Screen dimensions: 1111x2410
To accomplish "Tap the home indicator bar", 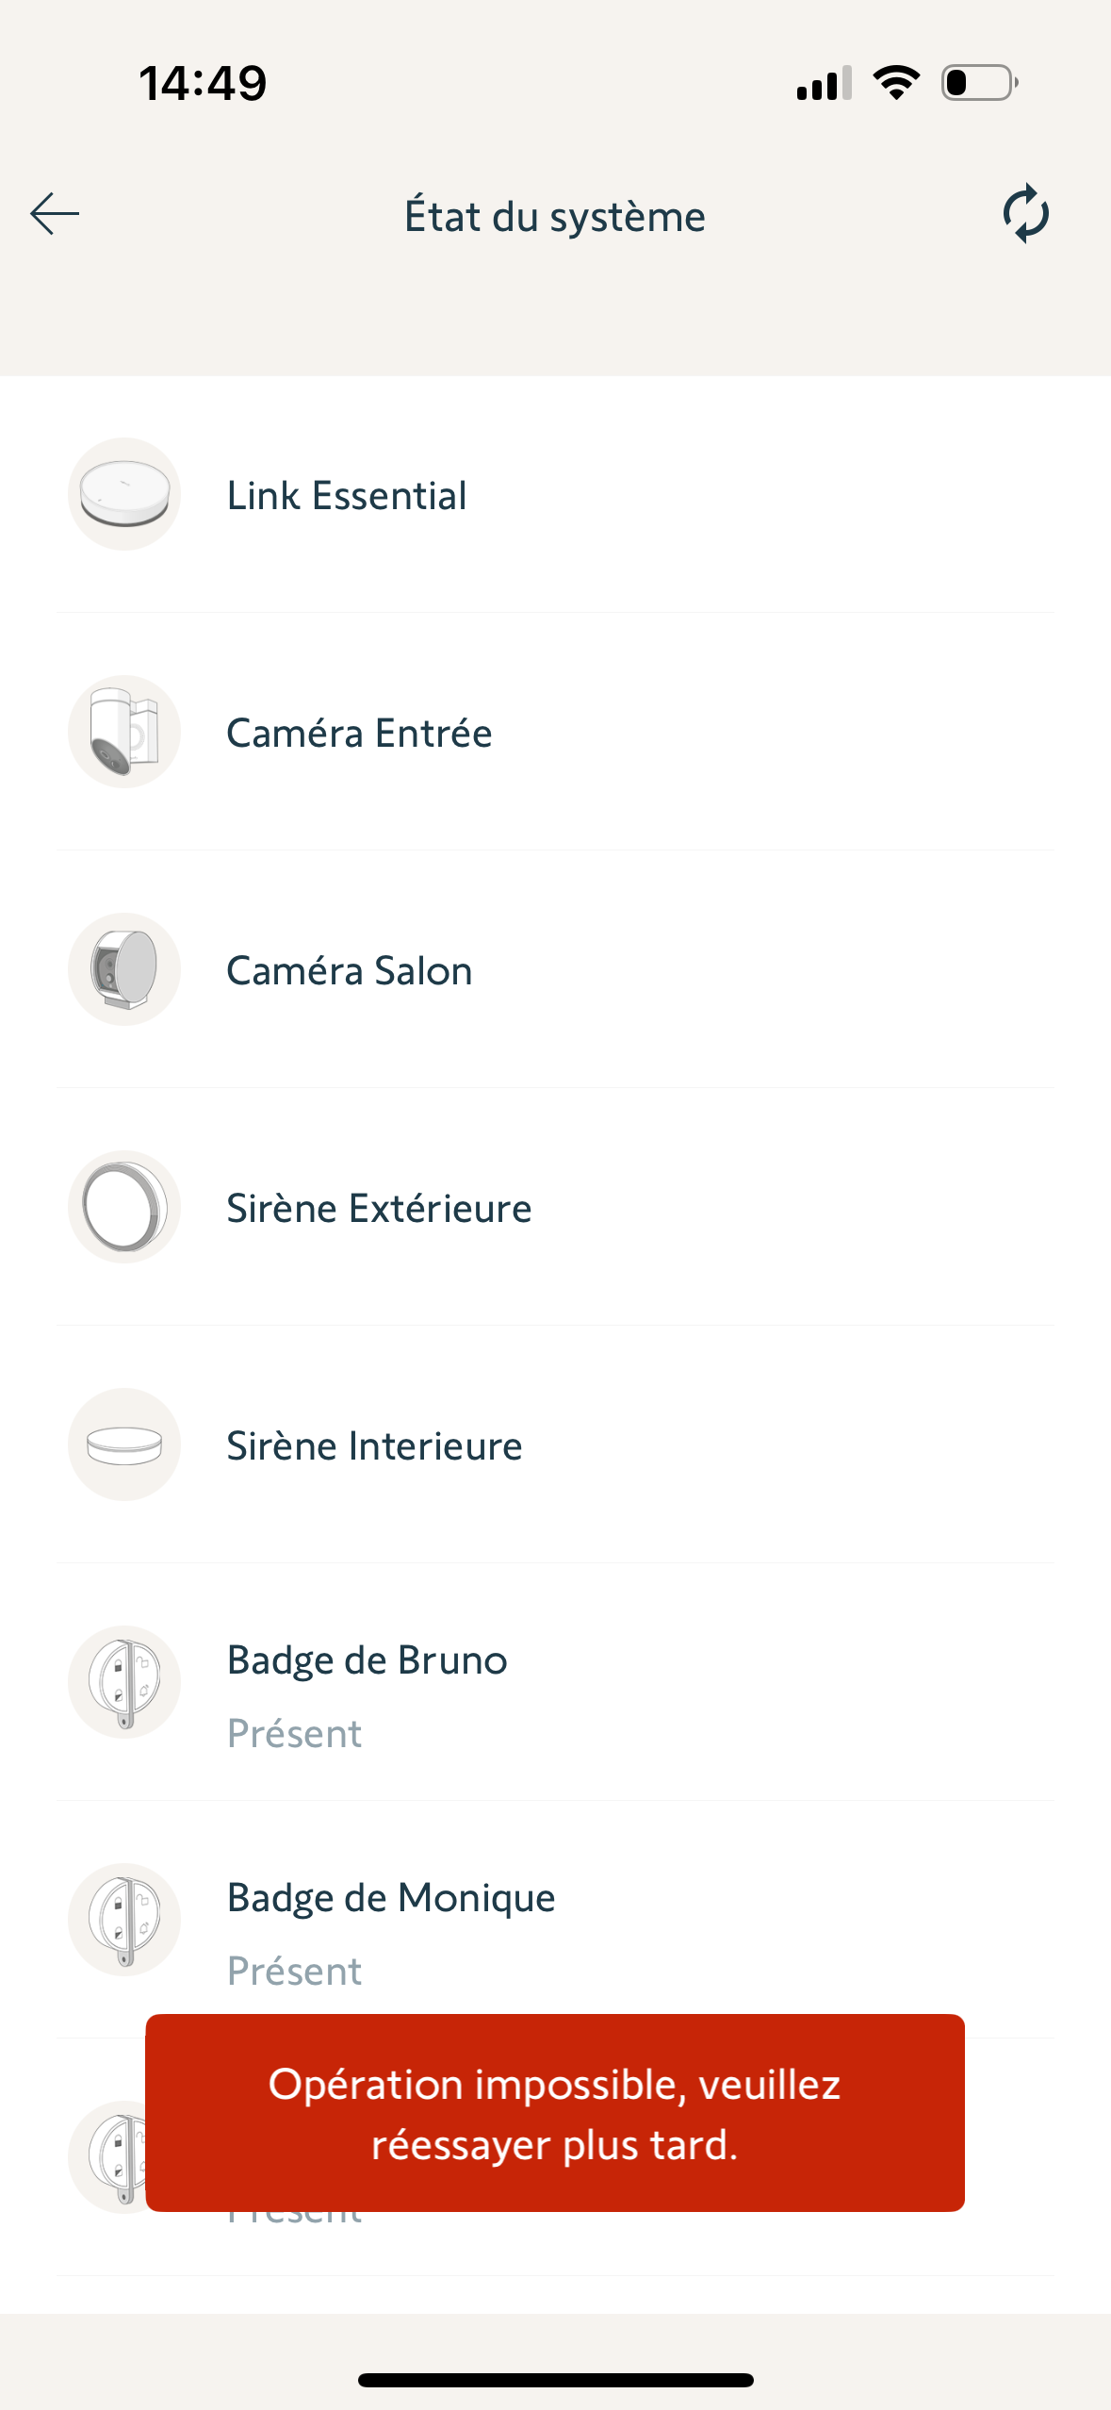I will [555, 2380].
